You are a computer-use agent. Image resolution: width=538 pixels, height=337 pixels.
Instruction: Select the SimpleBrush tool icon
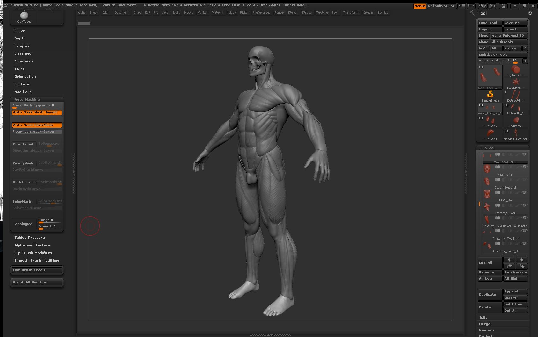(490, 95)
